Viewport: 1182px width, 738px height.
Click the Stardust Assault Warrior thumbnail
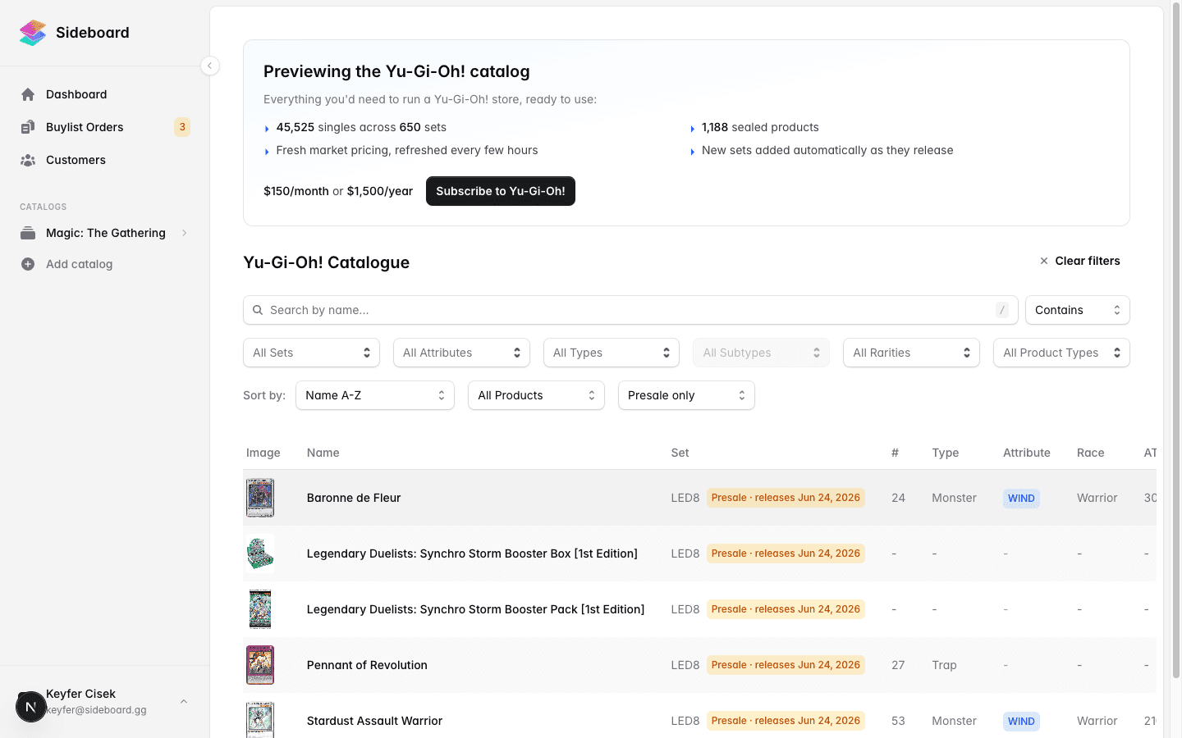coord(260,720)
